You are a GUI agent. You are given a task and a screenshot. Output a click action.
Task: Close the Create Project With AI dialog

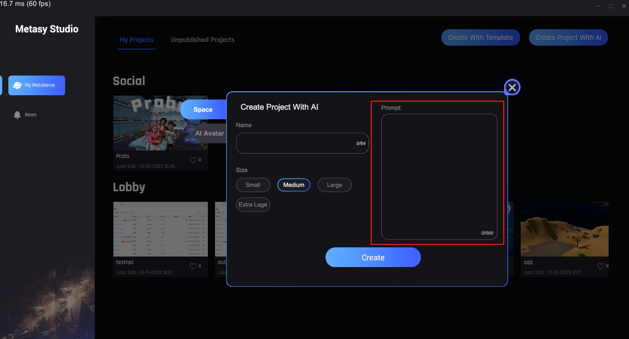point(512,87)
